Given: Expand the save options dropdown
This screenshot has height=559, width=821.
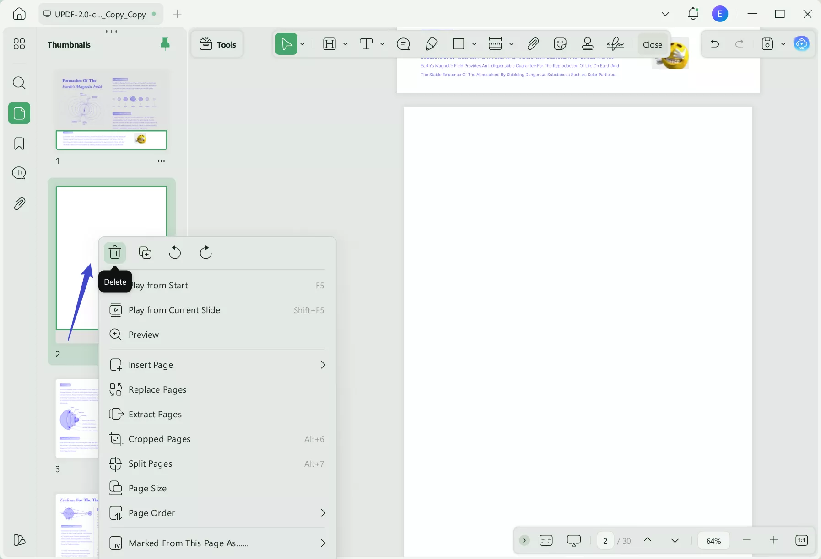Looking at the screenshot, I should 783,44.
